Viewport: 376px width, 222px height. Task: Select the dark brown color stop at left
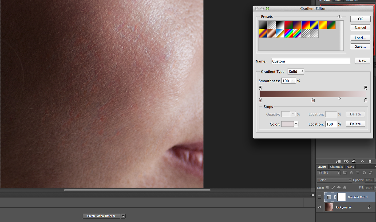pyautogui.click(x=260, y=100)
